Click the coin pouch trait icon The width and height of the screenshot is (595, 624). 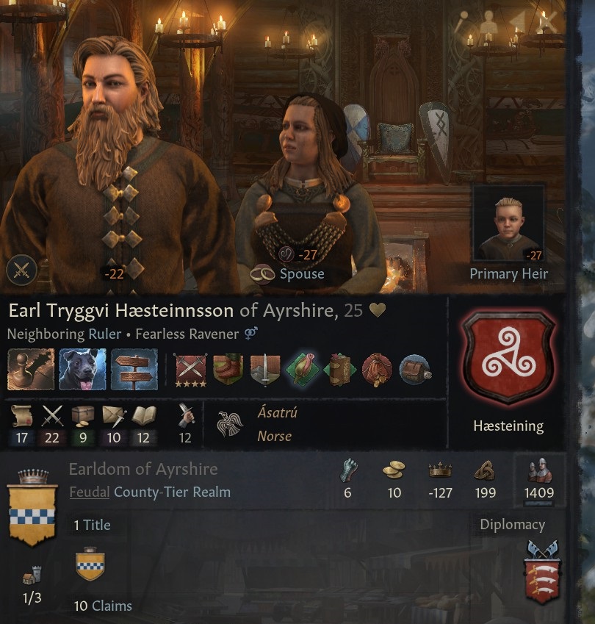coord(377,370)
